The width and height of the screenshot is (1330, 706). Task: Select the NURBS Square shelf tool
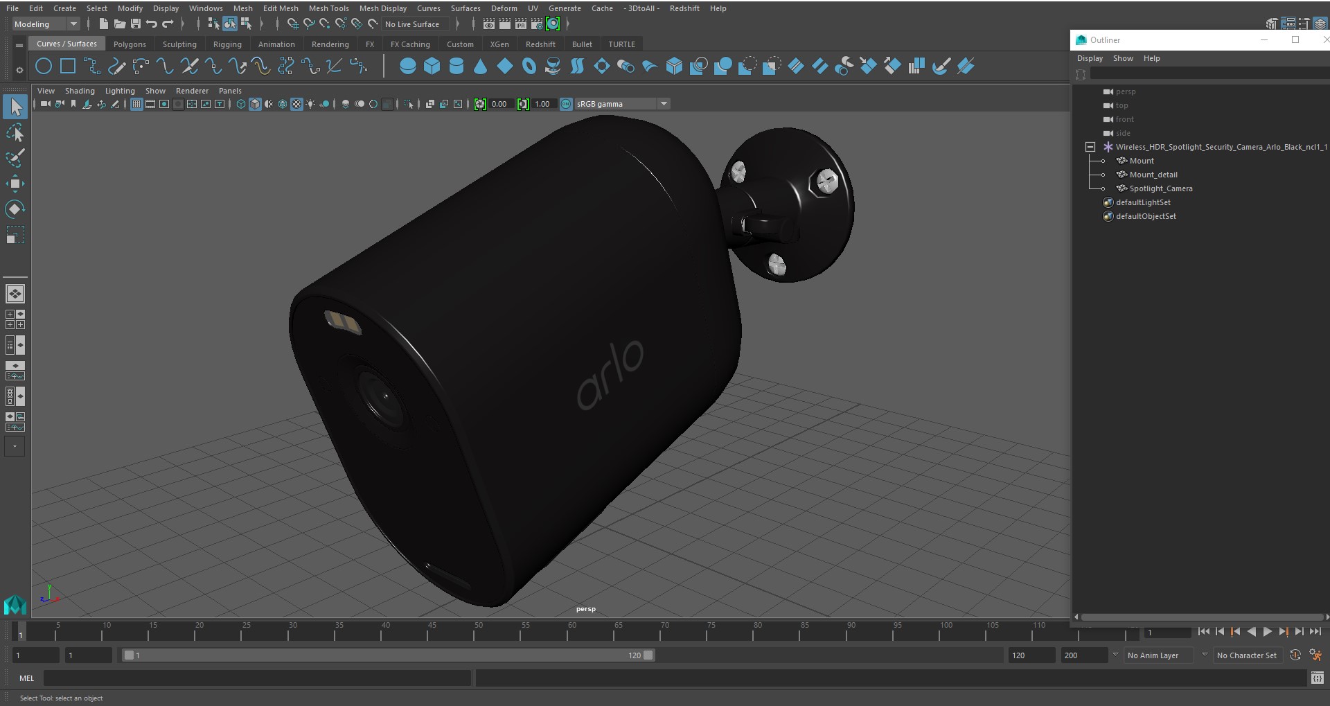pos(68,67)
